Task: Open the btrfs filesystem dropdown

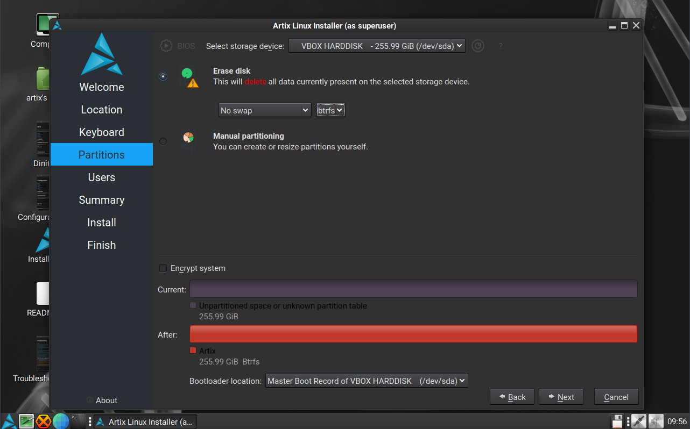Action: (330, 110)
